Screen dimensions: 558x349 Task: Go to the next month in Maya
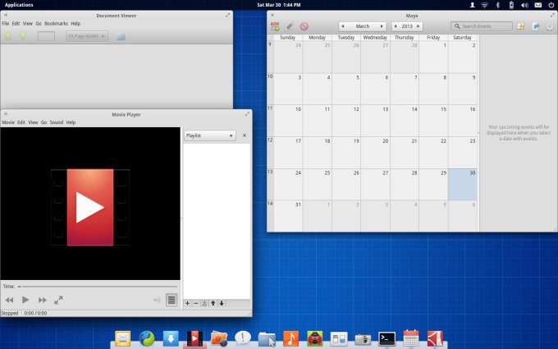(x=382, y=26)
